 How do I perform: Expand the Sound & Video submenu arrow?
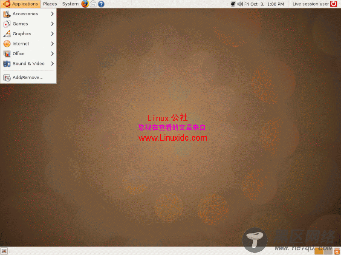click(52, 63)
